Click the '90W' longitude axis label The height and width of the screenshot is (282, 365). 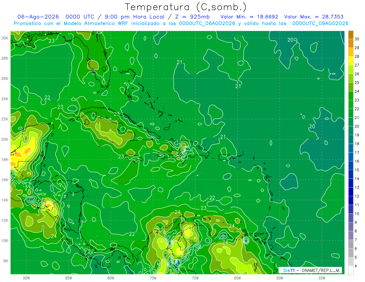click(x=26, y=278)
